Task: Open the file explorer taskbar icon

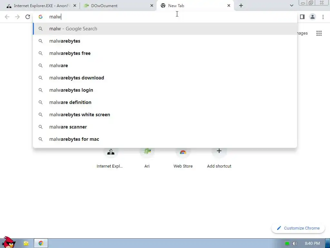Action: pyautogui.click(x=26, y=243)
